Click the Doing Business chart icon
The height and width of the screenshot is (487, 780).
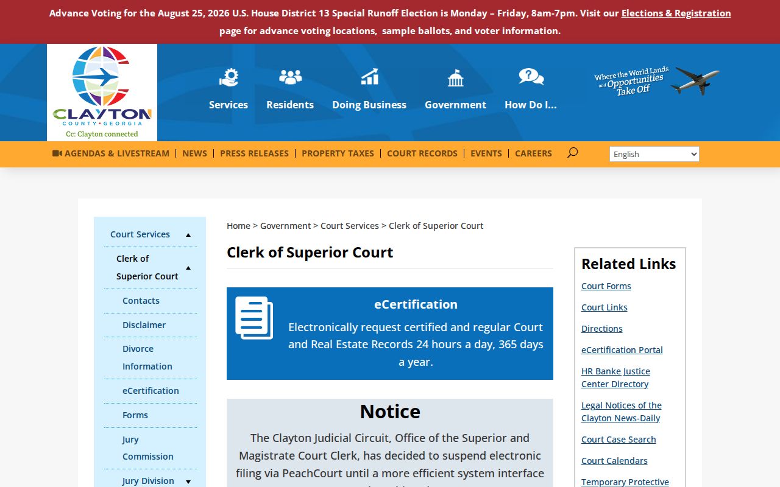pos(369,77)
